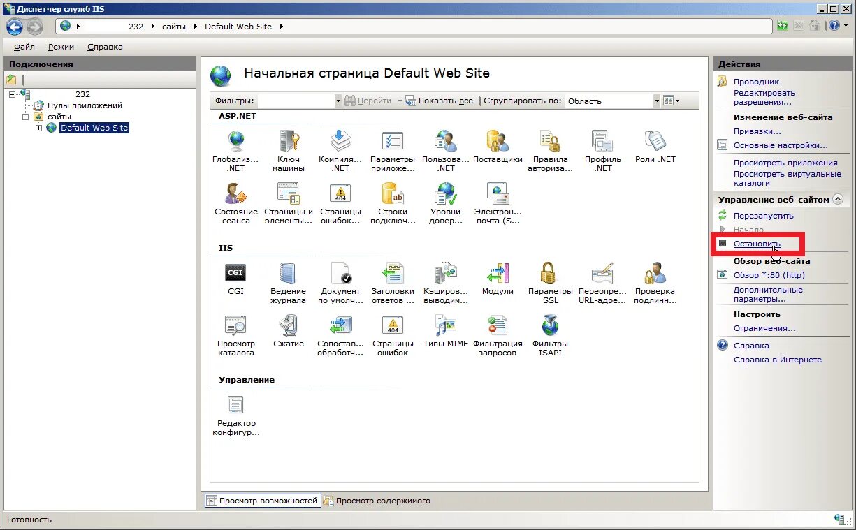This screenshot has height=530, width=856.
Task: Click the Остановить link
Action: coord(757,244)
